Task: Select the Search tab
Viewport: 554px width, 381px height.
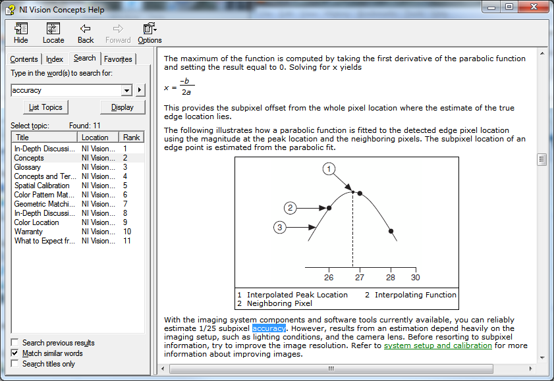Action: click(x=85, y=58)
